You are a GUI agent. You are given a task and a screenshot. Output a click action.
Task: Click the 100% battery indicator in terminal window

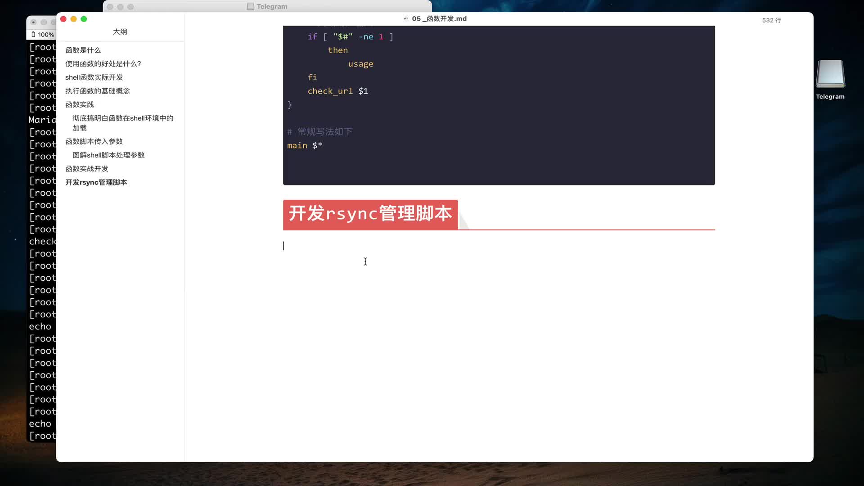tap(43, 34)
